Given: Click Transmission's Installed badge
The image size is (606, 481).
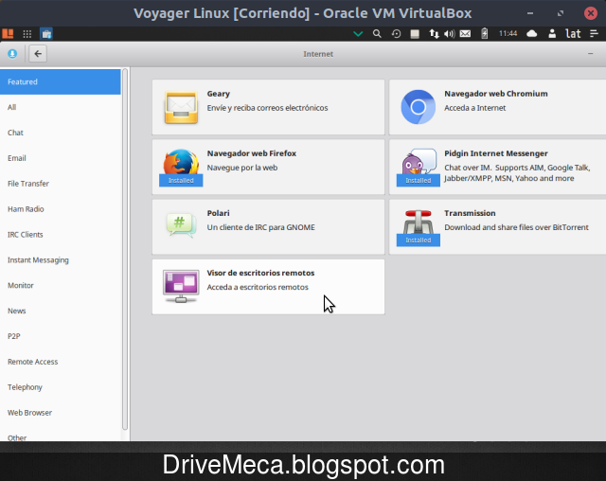Looking at the screenshot, I should 419,240.
